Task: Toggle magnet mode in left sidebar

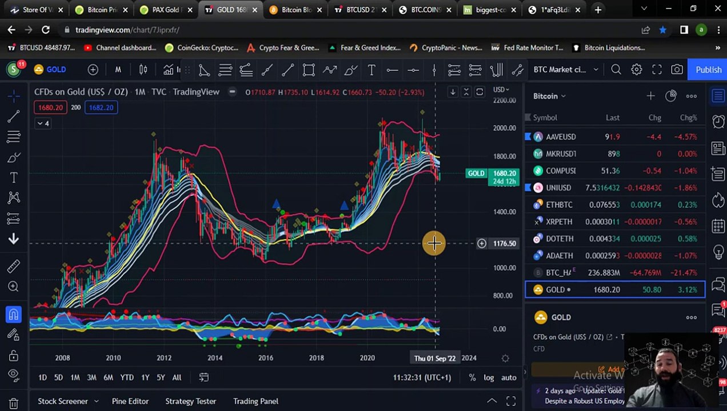Action: click(14, 314)
